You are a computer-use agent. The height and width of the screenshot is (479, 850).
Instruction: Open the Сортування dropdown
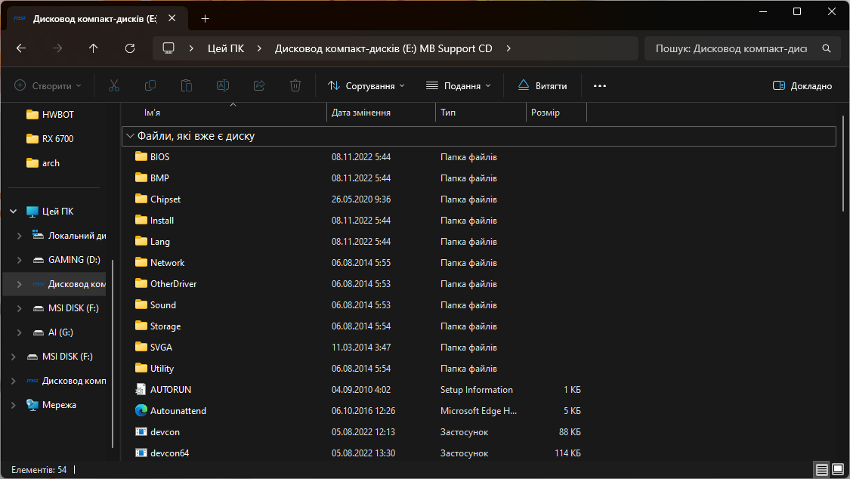pyautogui.click(x=366, y=86)
